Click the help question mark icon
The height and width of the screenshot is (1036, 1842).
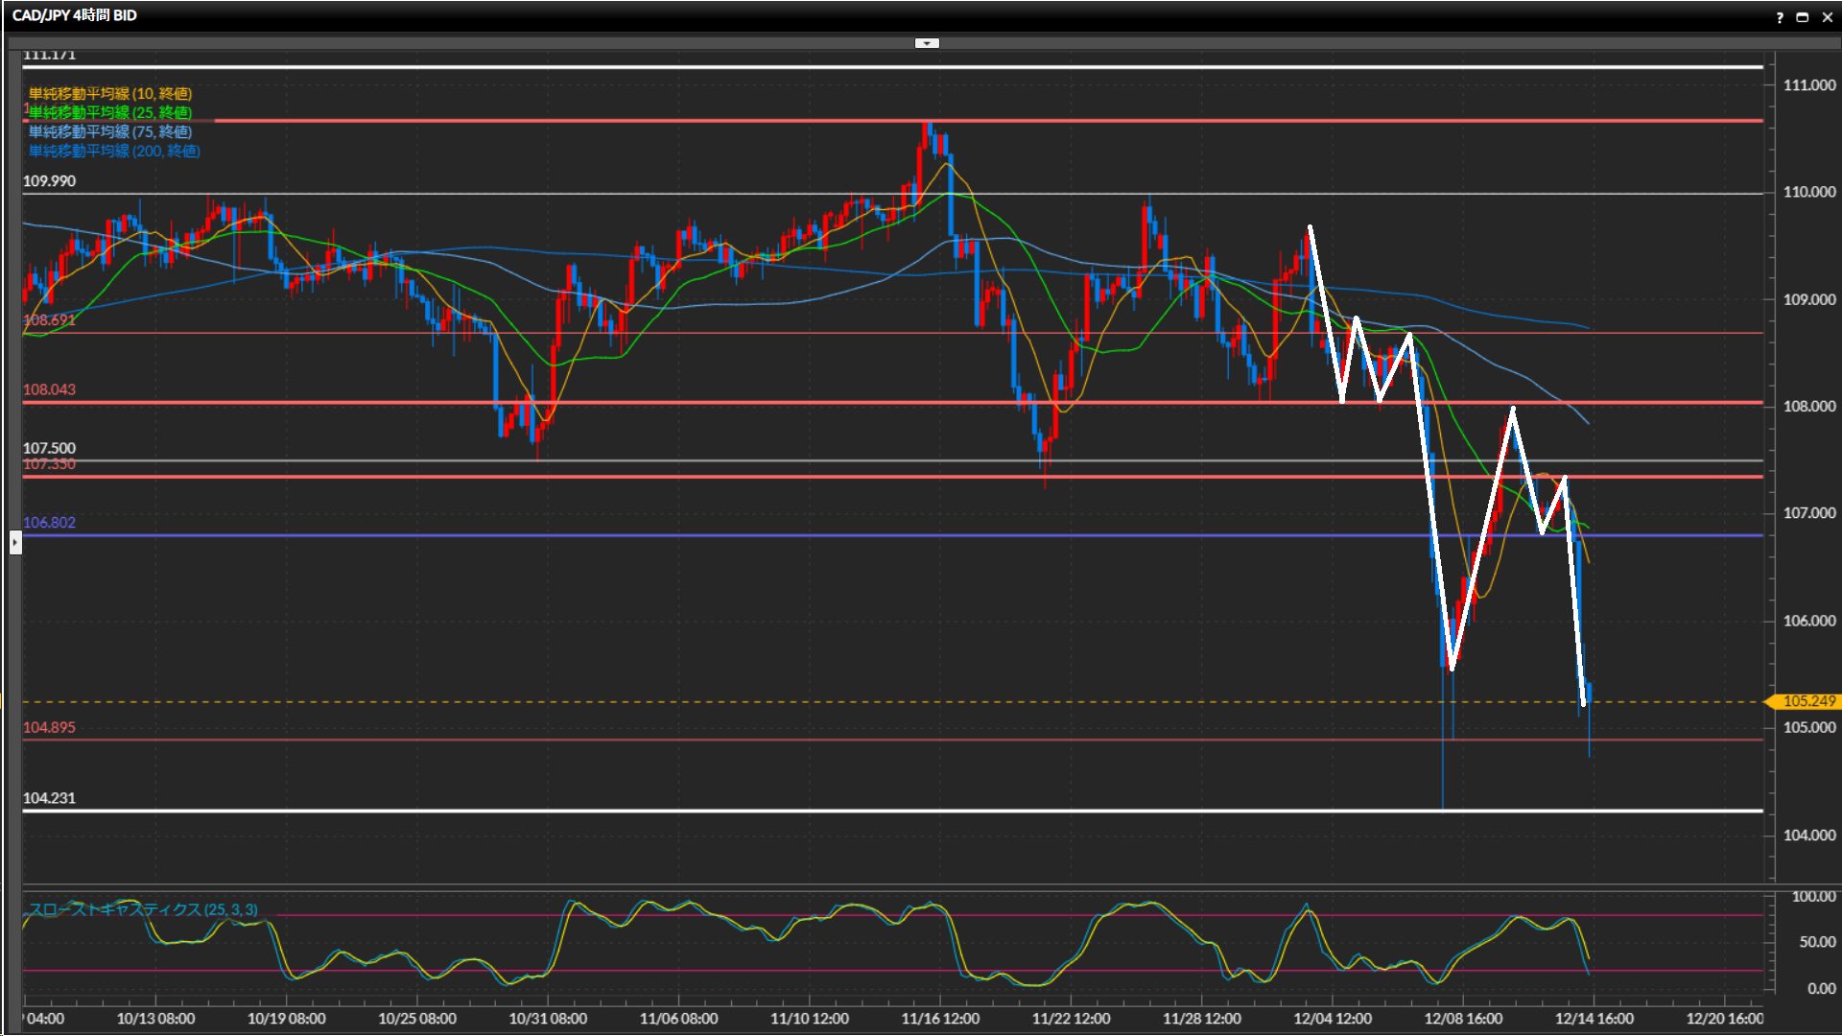coord(1780,17)
